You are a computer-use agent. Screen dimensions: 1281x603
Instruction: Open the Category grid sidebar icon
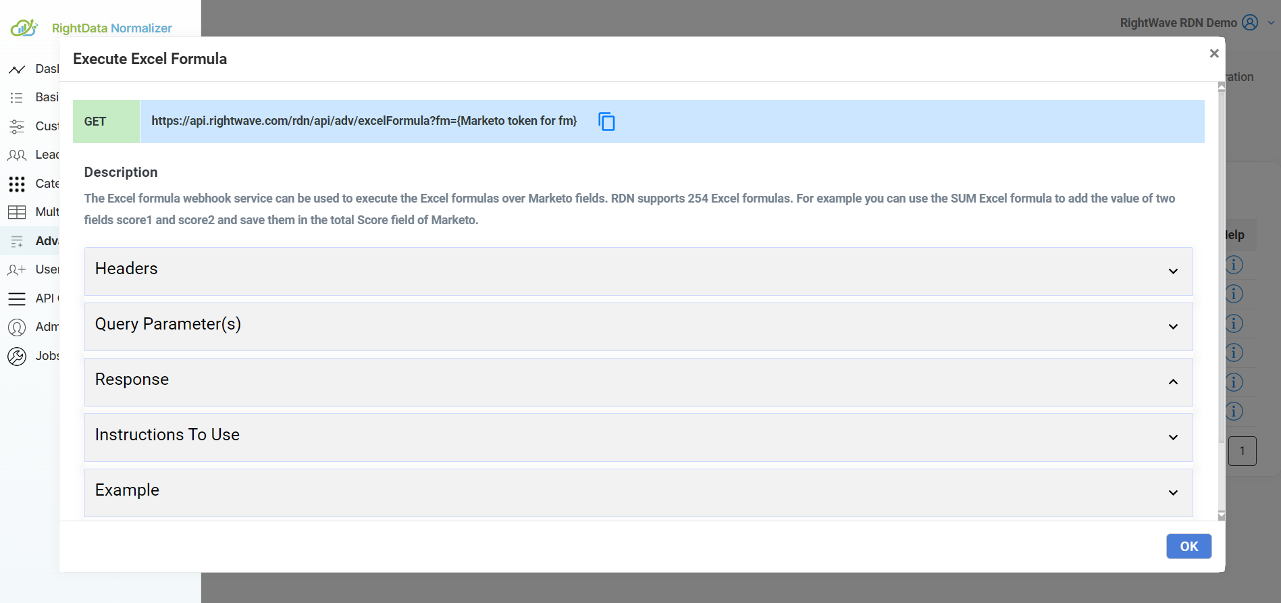click(x=17, y=184)
